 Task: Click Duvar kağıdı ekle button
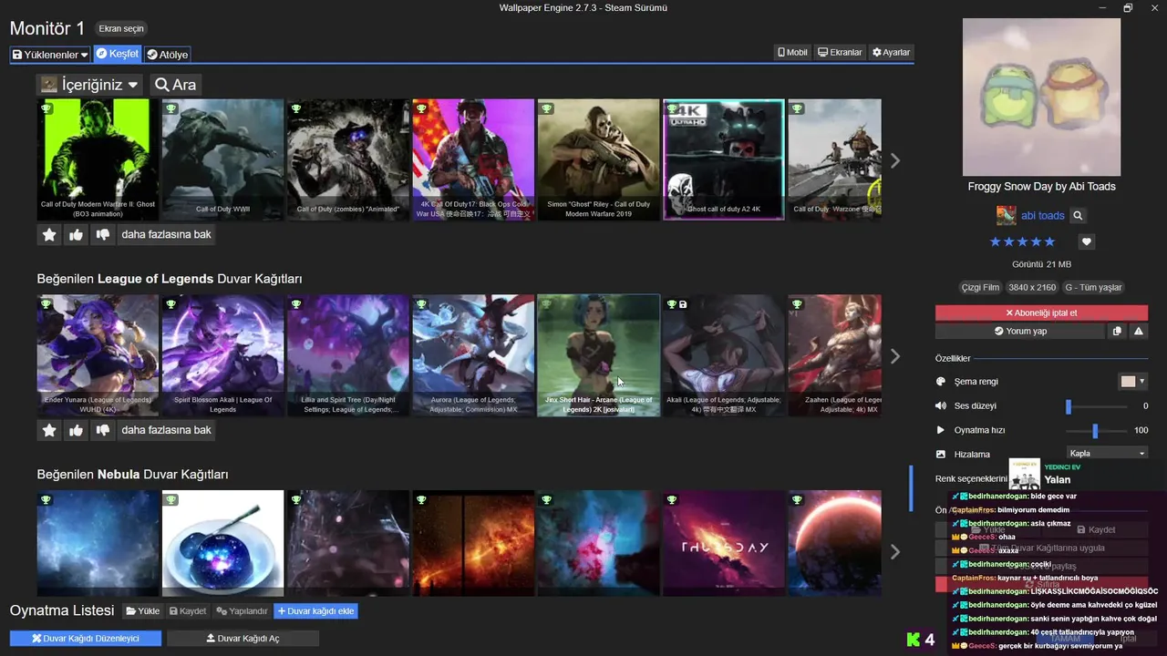point(316,611)
